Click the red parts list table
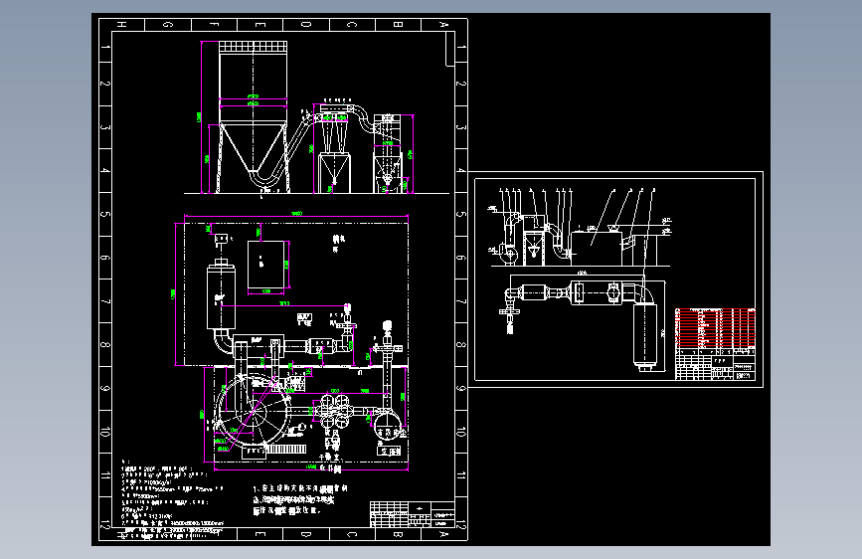The image size is (862, 559). pyautogui.click(x=715, y=328)
